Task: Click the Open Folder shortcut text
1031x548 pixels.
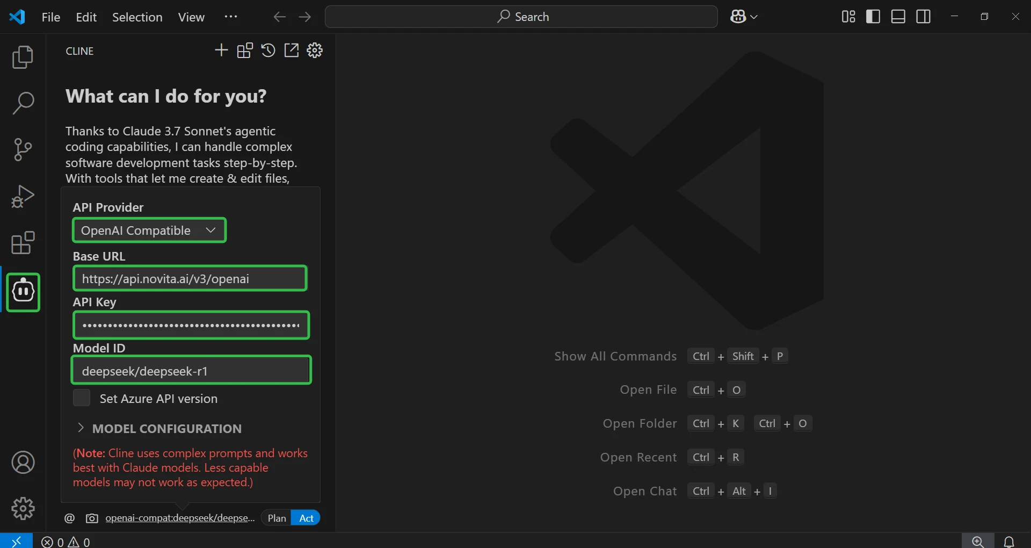Action: click(640, 423)
